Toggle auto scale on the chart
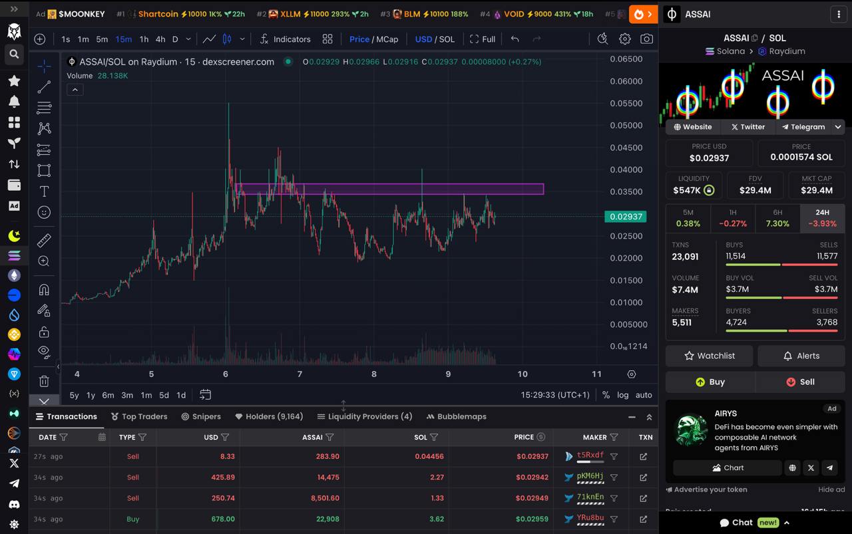Image resolution: width=852 pixels, height=534 pixels. click(x=644, y=394)
